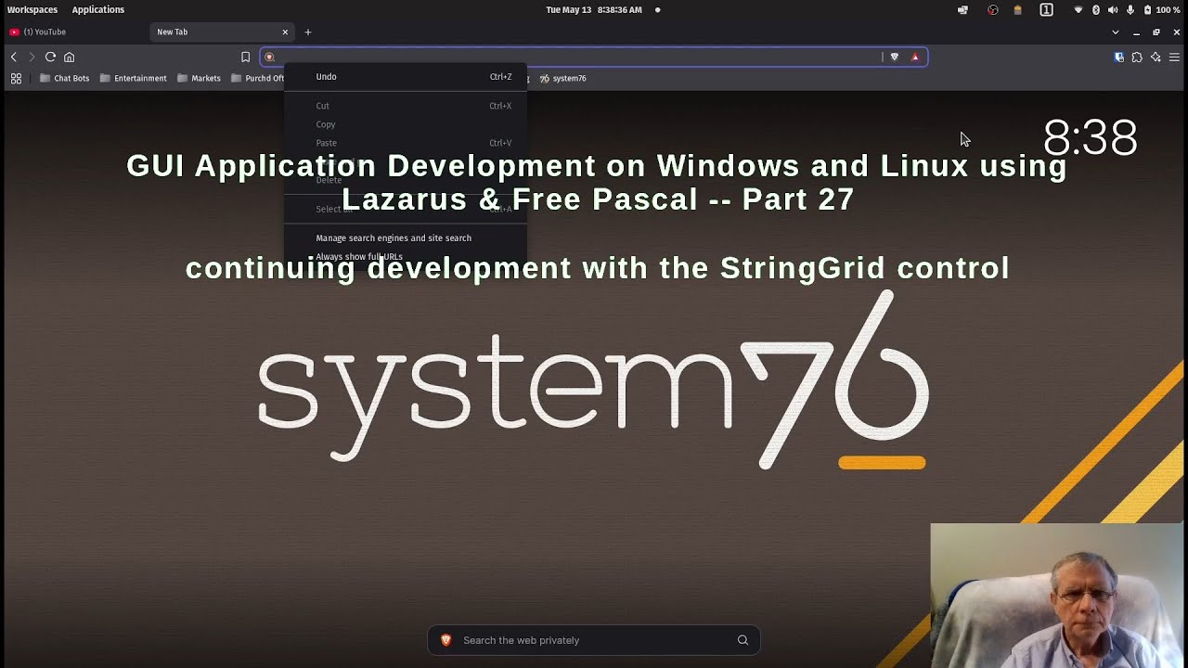
Task: Click the workspace number 1 indicator
Action: (1046, 9)
